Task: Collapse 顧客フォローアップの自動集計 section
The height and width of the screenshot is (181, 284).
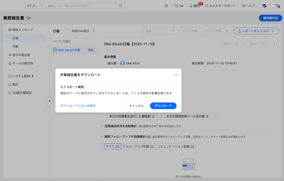Action: (x=102, y=137)
